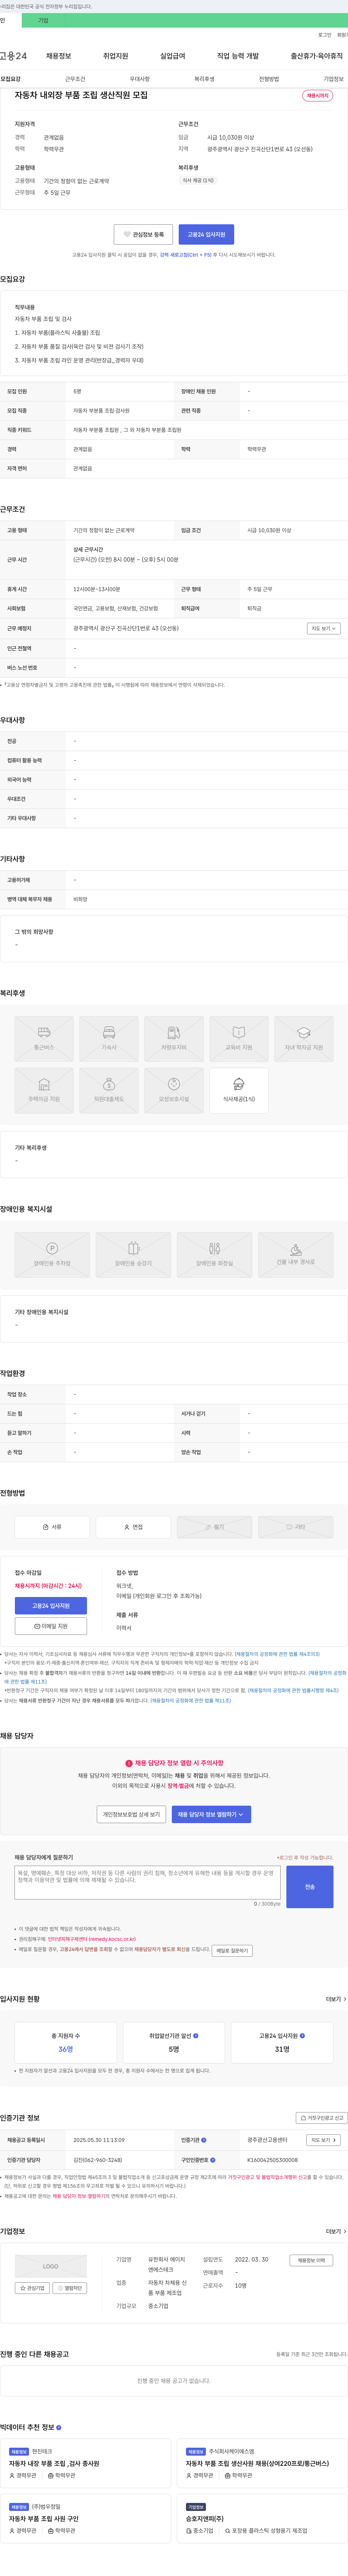The width and height of the screenshot is (348, 2576).
Task: Click the company LOGO thumbnail
Action: coord(51,2266)
